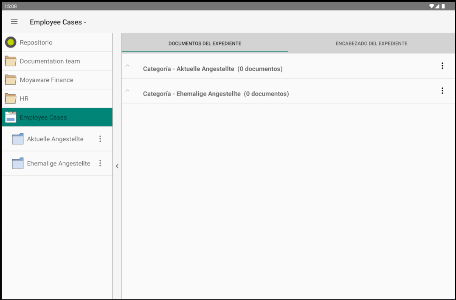Switch to Encabezado del Expediente tab

pyautogui.click(x=371, y=43)
